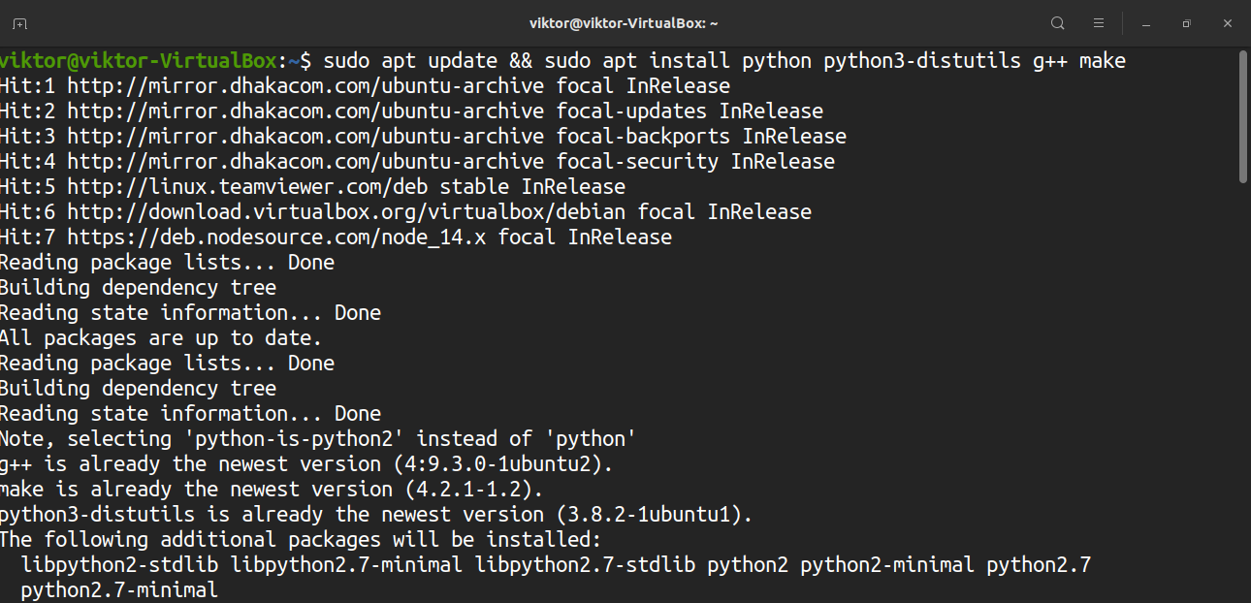Click libpython2-stdlib in the package list
1251x603 pixels.
click(x=119, y=565)
